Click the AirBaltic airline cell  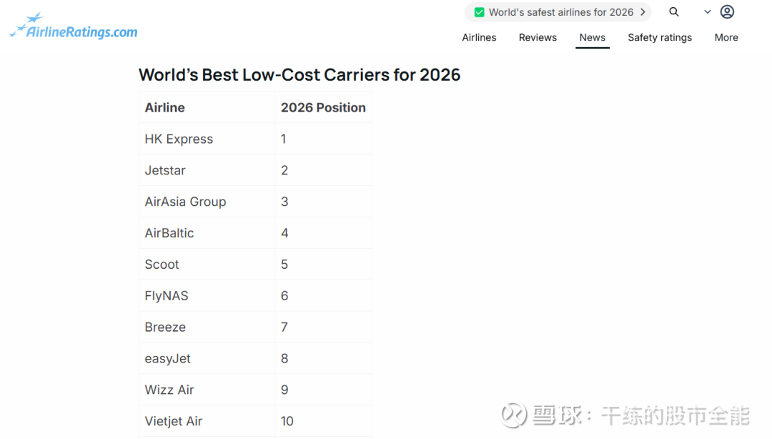pos(169,233)
